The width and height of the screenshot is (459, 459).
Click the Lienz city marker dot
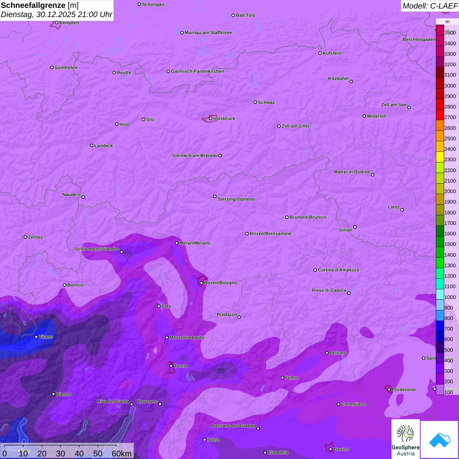click(x=402, y=210)
